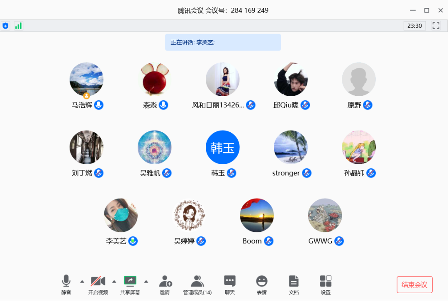Click the meeting timer showing 23:30
The width and height of the screenshot is (448, 301).
pyautogui.click(x=414, y=26)
